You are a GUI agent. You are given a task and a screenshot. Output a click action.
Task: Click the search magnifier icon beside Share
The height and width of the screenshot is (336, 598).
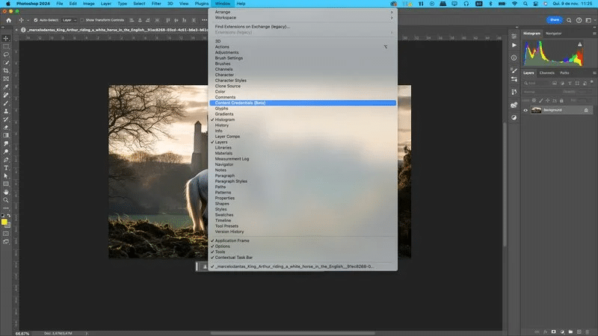570,20
